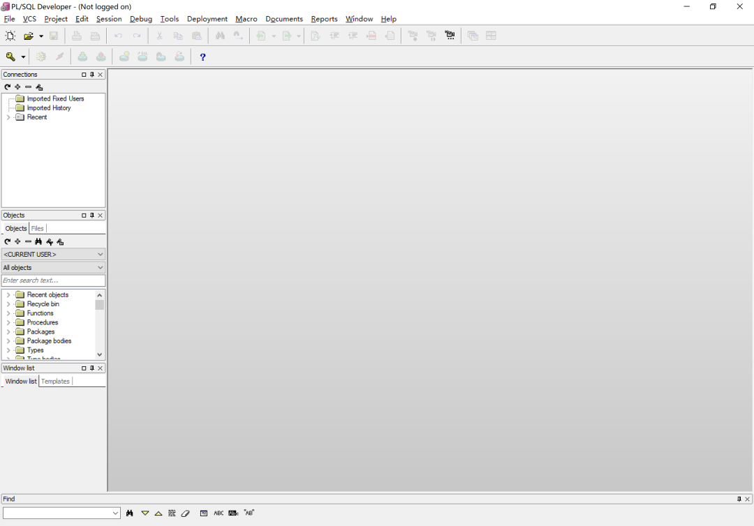The height and width of the screenshot is (526, 754).
Task: Open the Session menu
Action: tap(109, 19)
